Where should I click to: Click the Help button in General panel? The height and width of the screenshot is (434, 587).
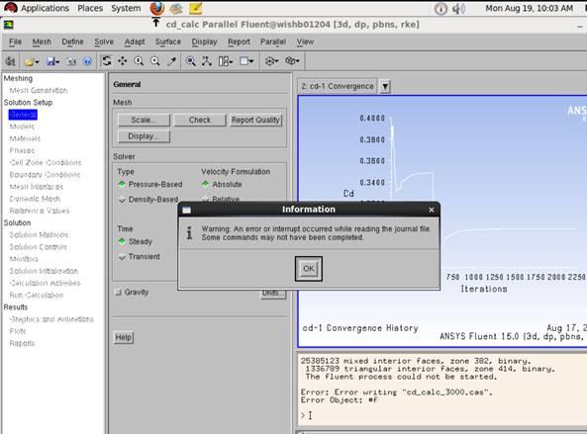[123, 337]
